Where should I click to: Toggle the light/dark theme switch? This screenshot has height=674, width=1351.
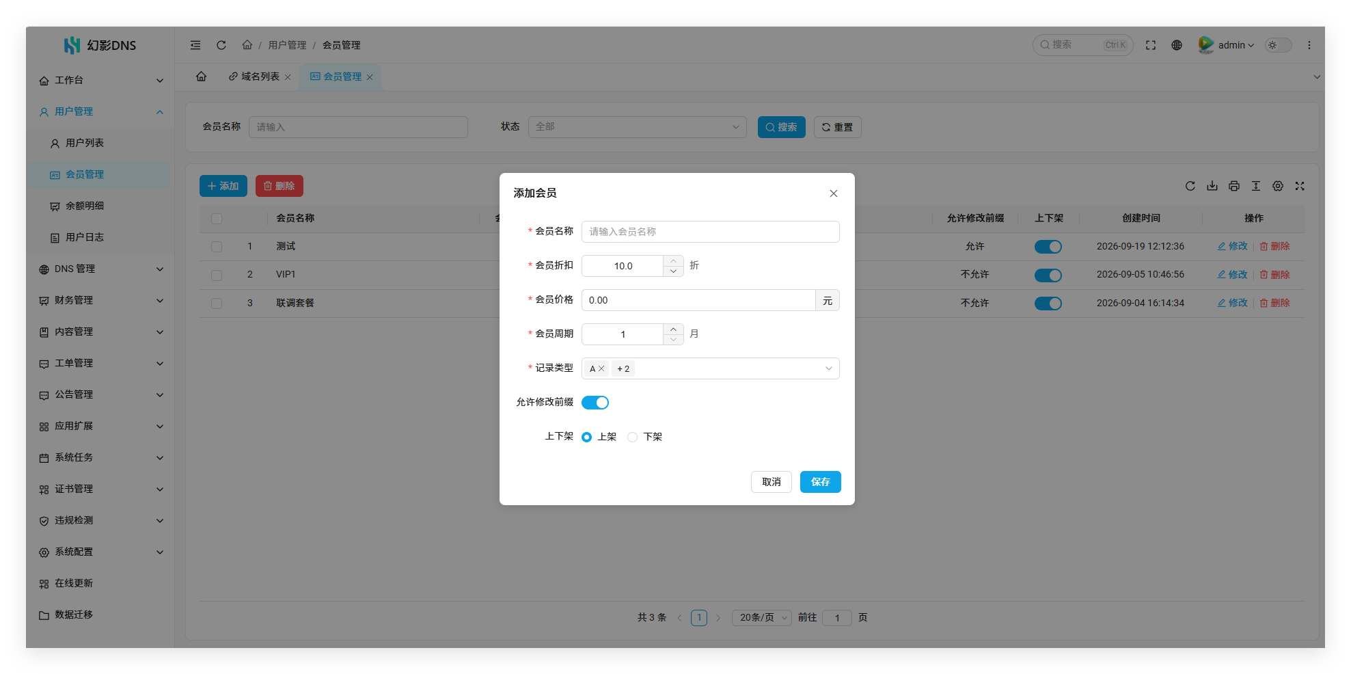(x=1279, y=45)
